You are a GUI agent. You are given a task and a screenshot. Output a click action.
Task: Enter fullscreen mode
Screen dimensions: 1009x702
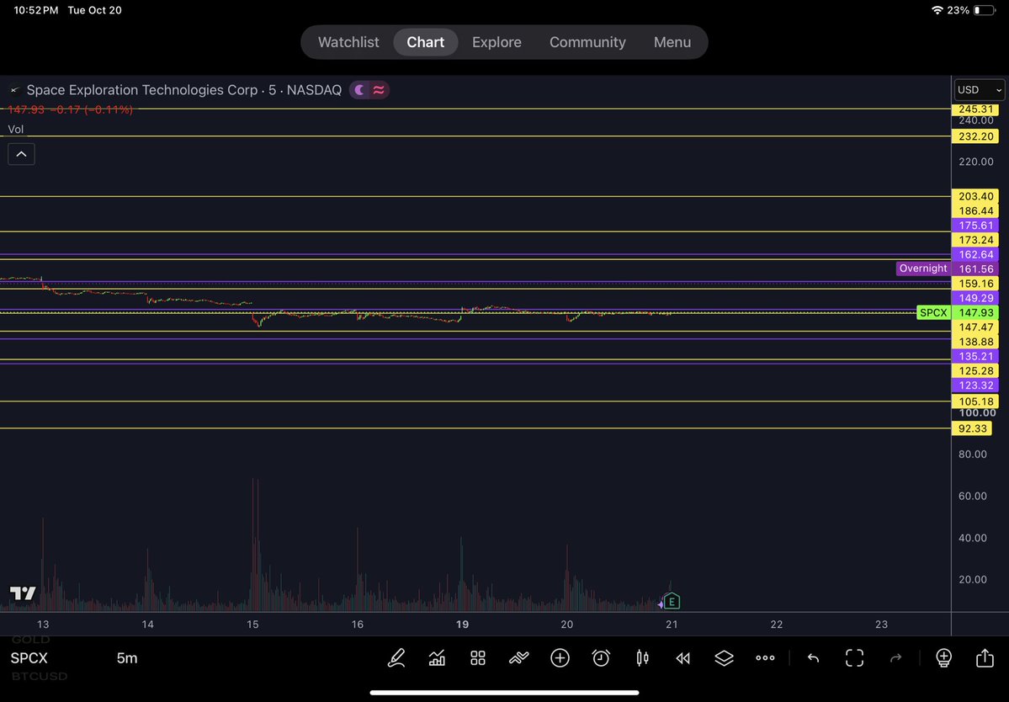tap(854, 658)
